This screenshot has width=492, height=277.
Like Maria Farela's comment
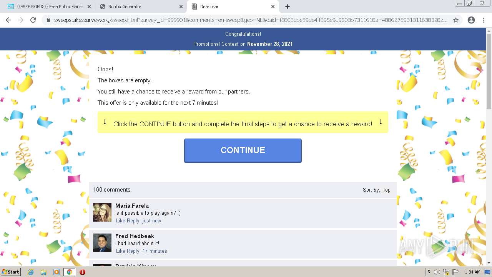click(x=121, y=220)
